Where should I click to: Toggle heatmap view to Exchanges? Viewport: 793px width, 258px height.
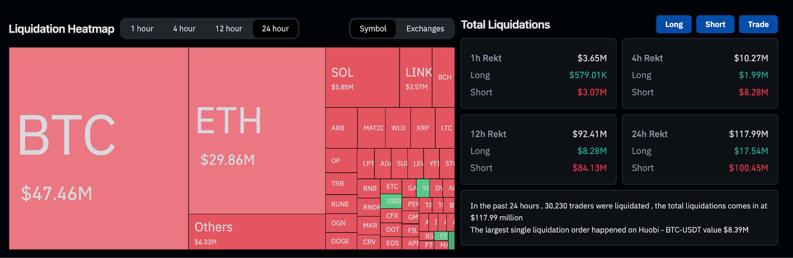[425, 29]
